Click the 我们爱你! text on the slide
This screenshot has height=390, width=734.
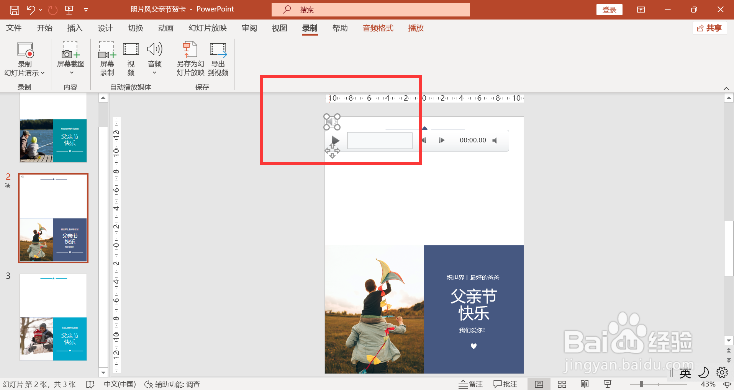472,330
